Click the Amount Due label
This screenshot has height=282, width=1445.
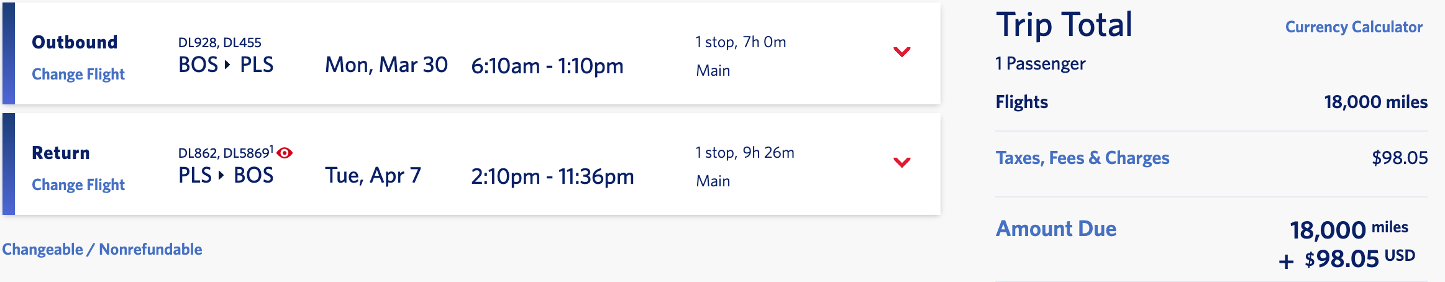point(1056,229)
